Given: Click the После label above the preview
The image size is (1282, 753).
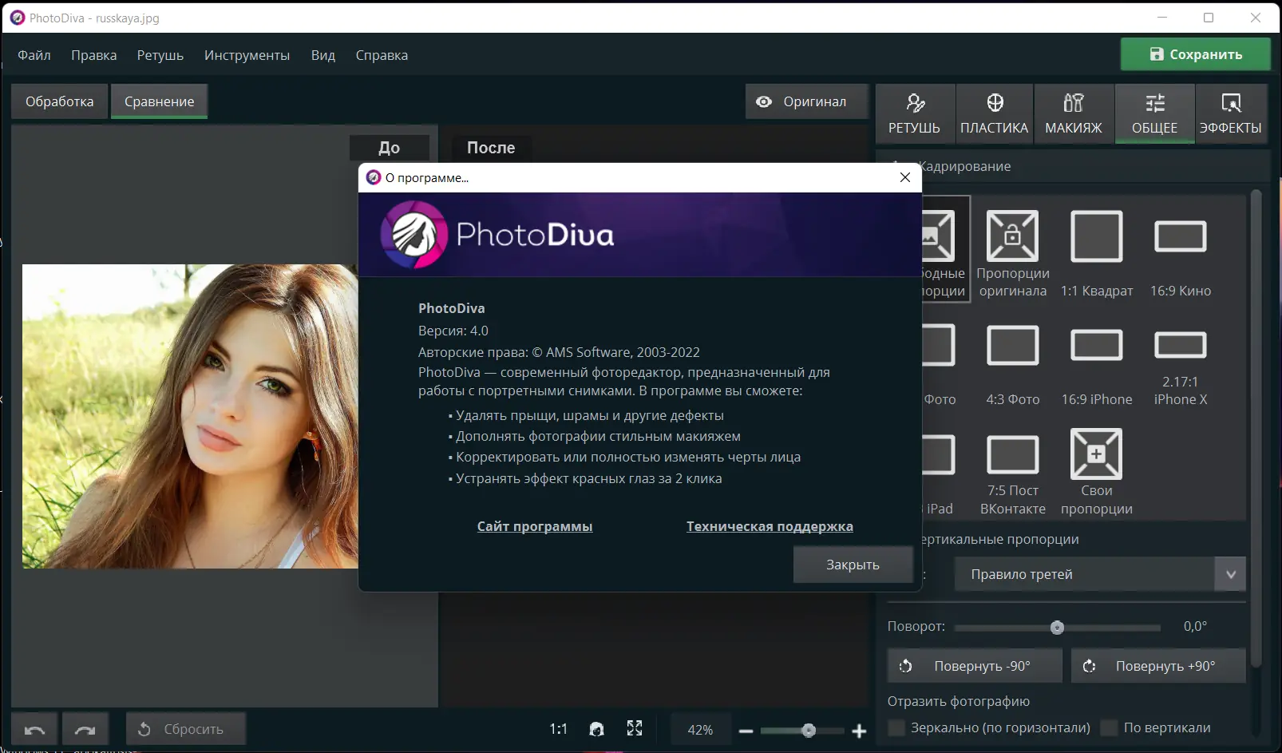Looking at the screenshot, I should pyautogui.click(x=491, y=148).
